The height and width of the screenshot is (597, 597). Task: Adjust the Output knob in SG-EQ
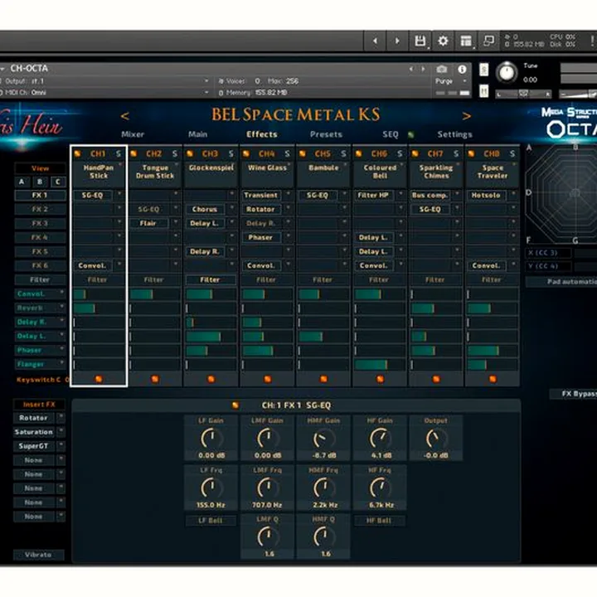(436, 439)
